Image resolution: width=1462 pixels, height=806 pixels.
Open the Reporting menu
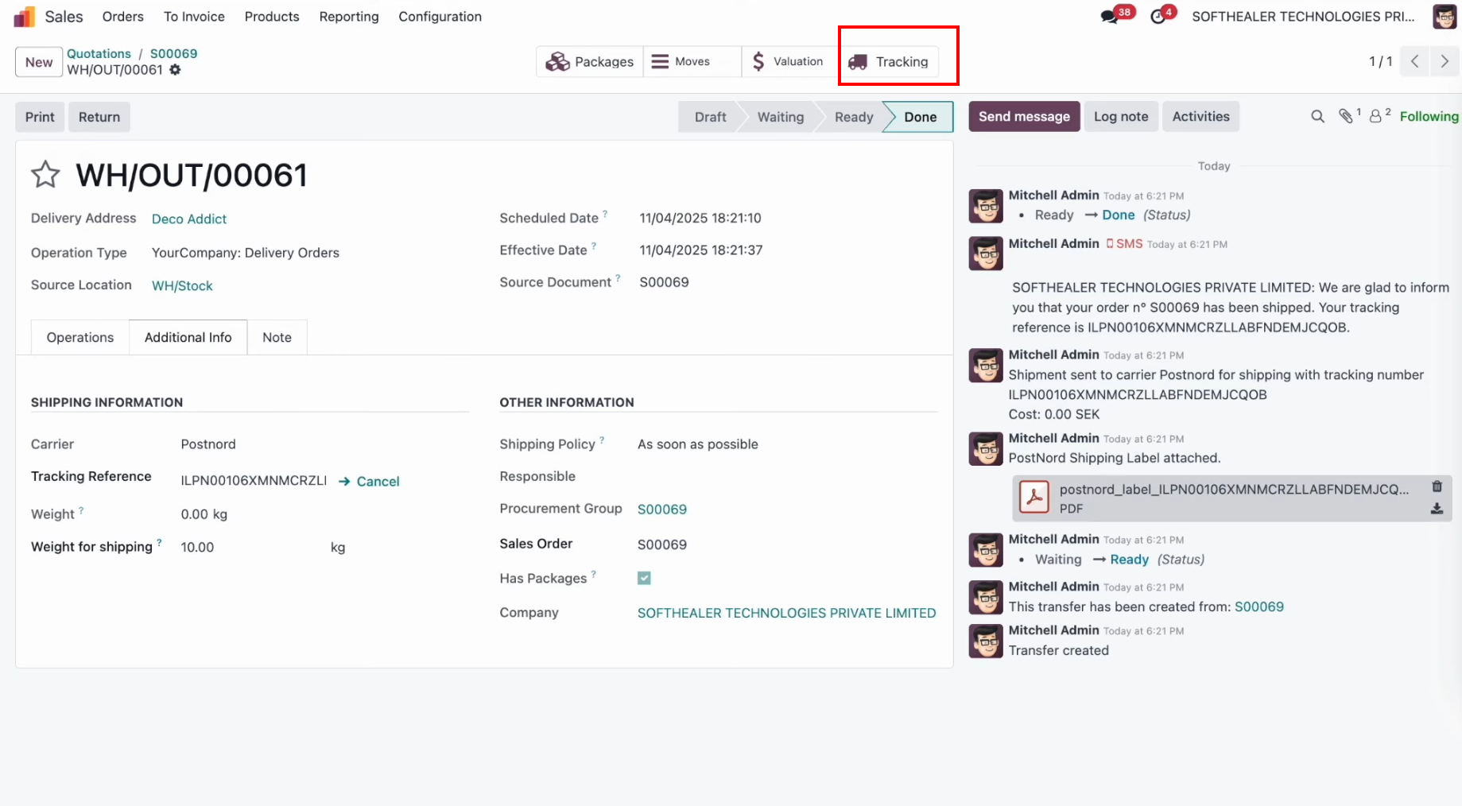pos(349,17)
